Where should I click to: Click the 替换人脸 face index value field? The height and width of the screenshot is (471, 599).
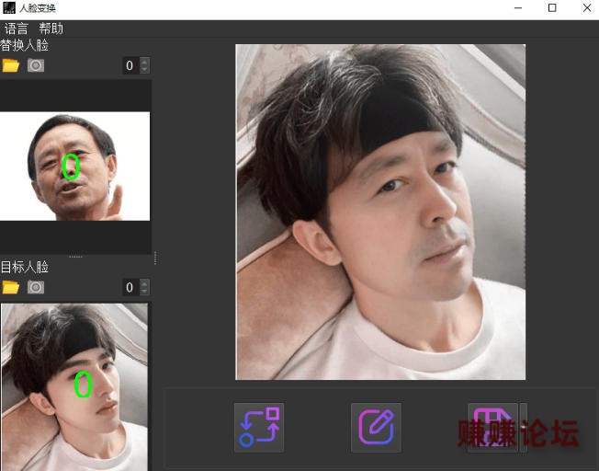pos(131,65)
